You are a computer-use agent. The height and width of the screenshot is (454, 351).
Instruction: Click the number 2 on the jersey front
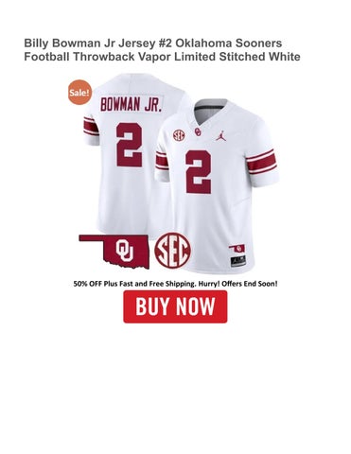click(199, 172)
